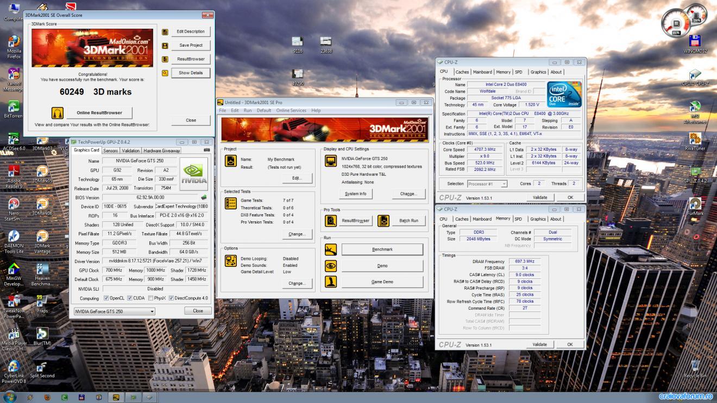
Task: Open the Online Services menu in 3DMark2001
Action: click(291, 110)
